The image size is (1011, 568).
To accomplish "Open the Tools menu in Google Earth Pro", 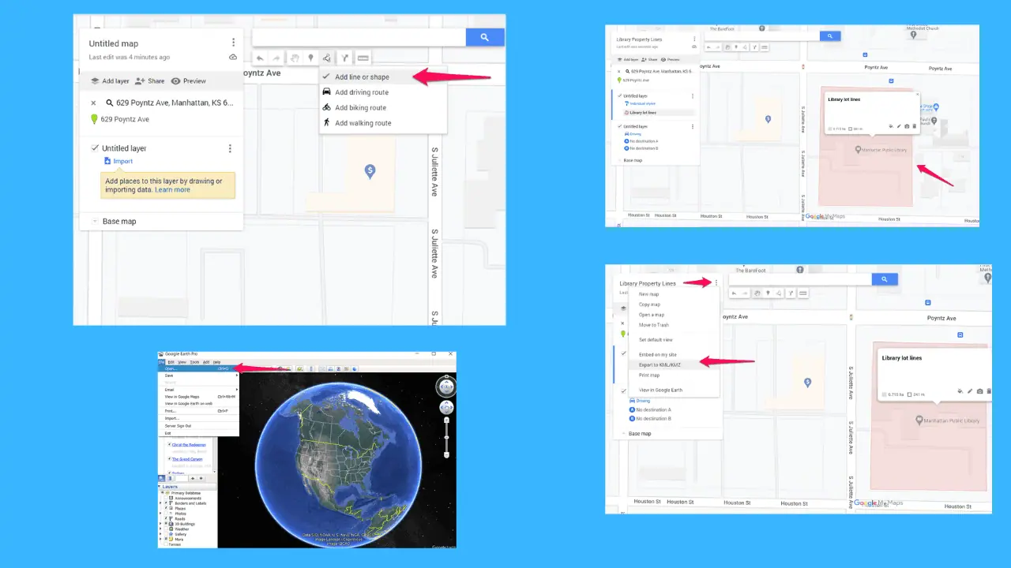I will [x=194, y=362].
